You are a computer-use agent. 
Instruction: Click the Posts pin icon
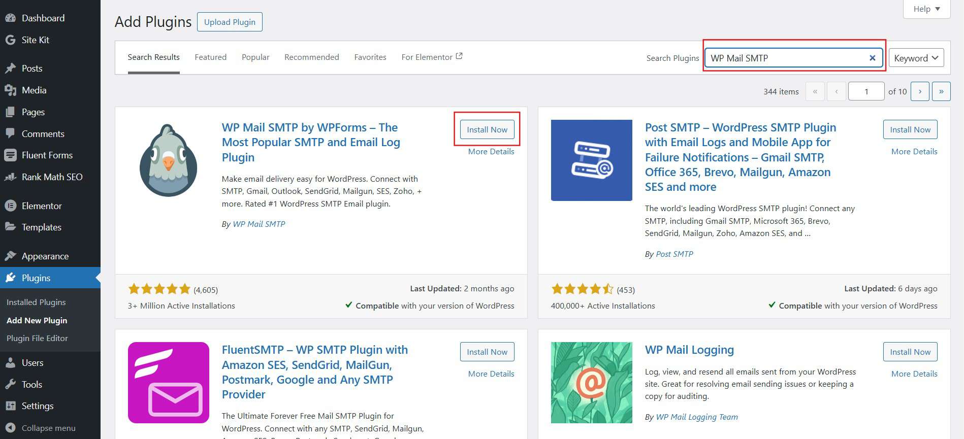[10, 68]
